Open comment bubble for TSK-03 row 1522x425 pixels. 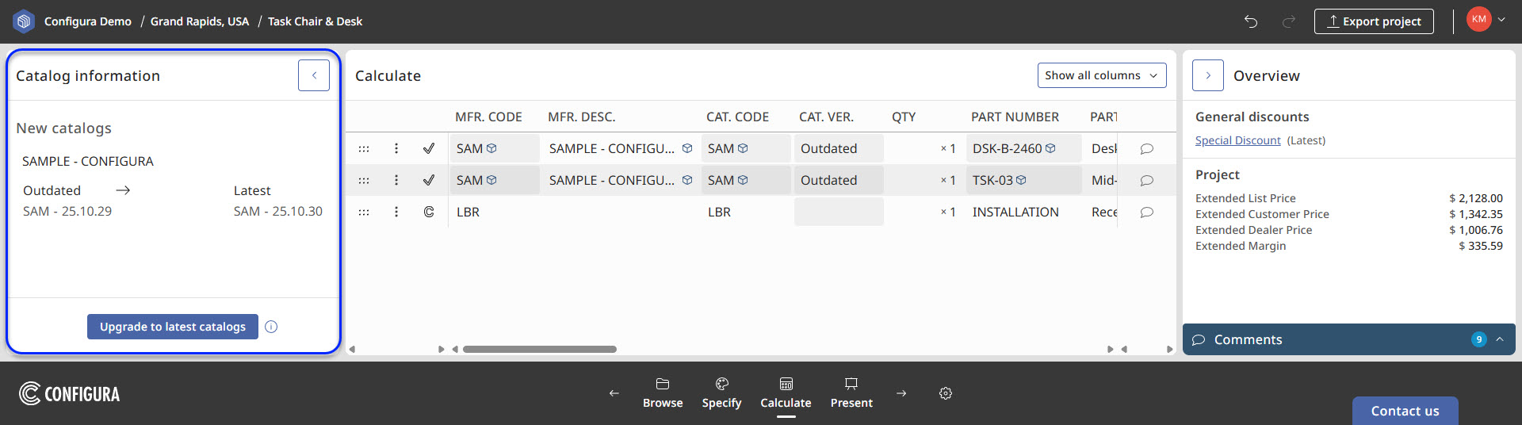[1146, 180]
